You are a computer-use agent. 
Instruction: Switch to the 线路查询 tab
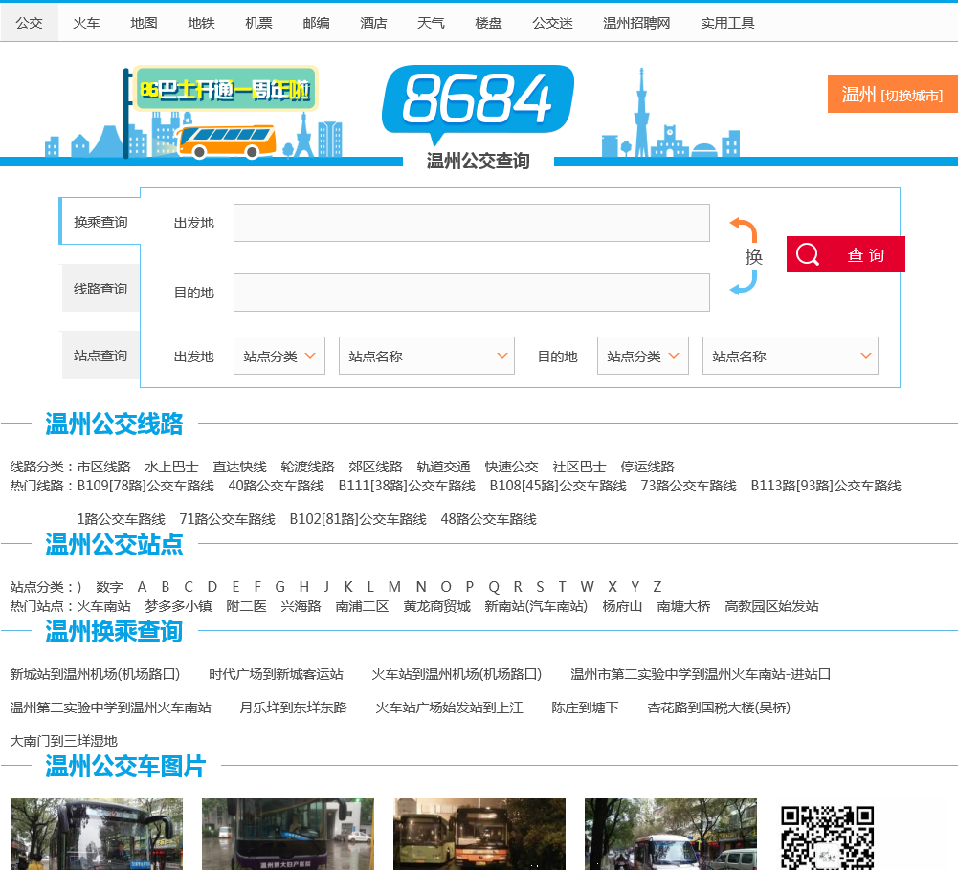[x=100, y=288]
